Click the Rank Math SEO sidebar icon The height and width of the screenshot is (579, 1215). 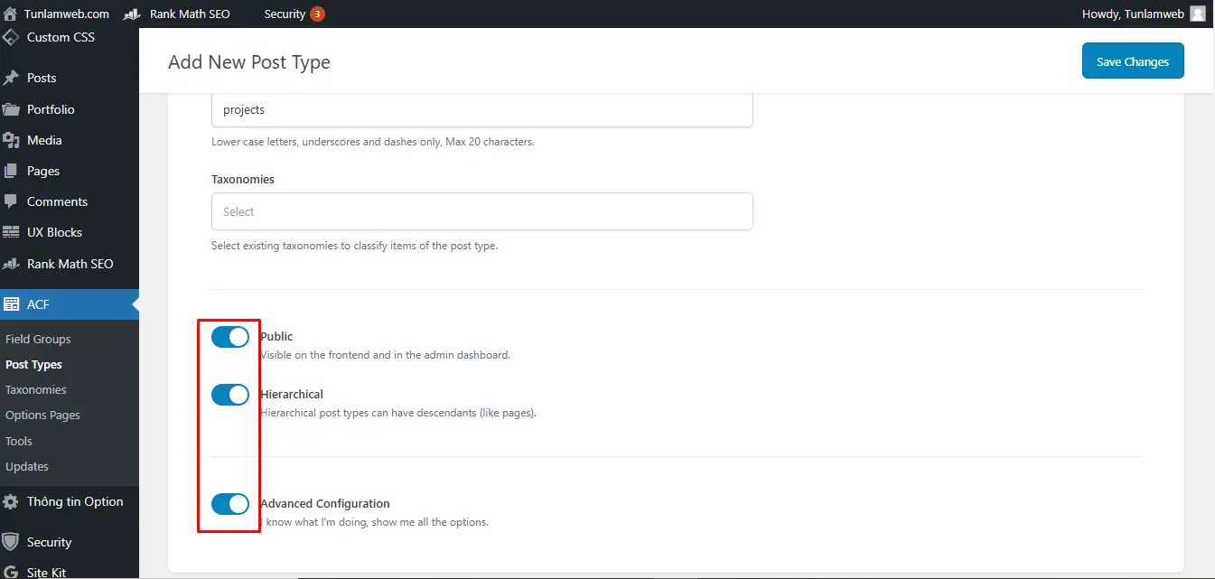pyautogui.click(x=11, y=264)
